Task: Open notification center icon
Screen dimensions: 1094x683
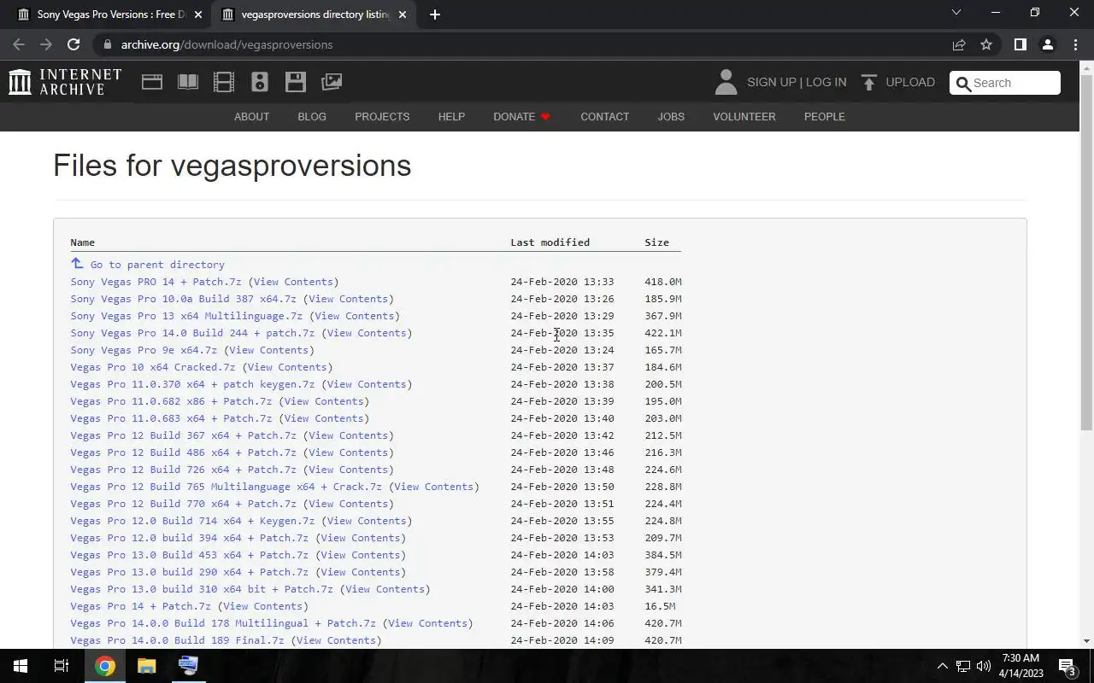Action: click(x=1068, y=666)
